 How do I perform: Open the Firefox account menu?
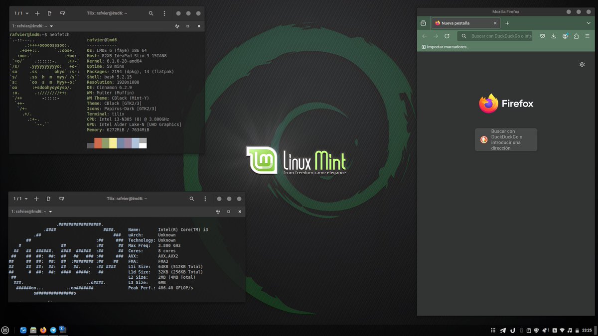565,36
